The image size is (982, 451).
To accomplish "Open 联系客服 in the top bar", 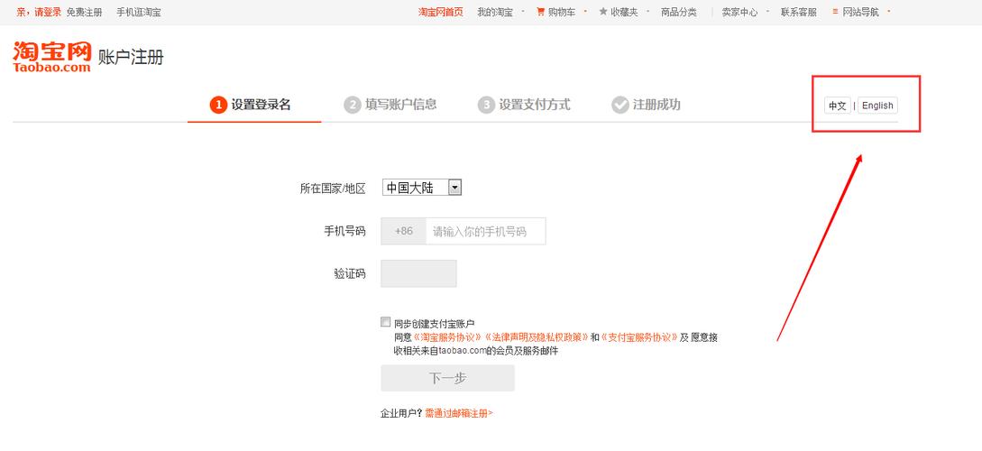I will [x=799, y=12].
